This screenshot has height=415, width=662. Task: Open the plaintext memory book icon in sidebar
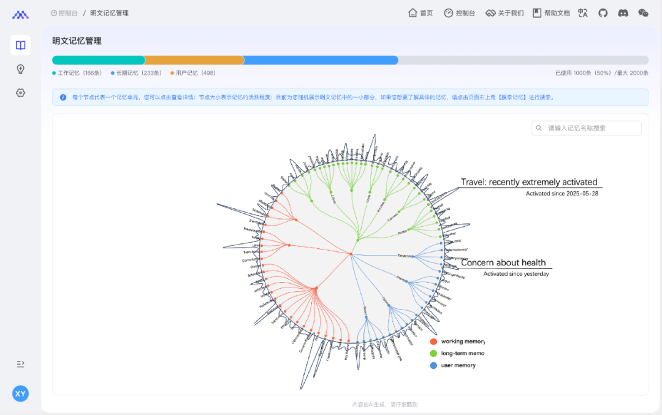[x=20, y=45]
